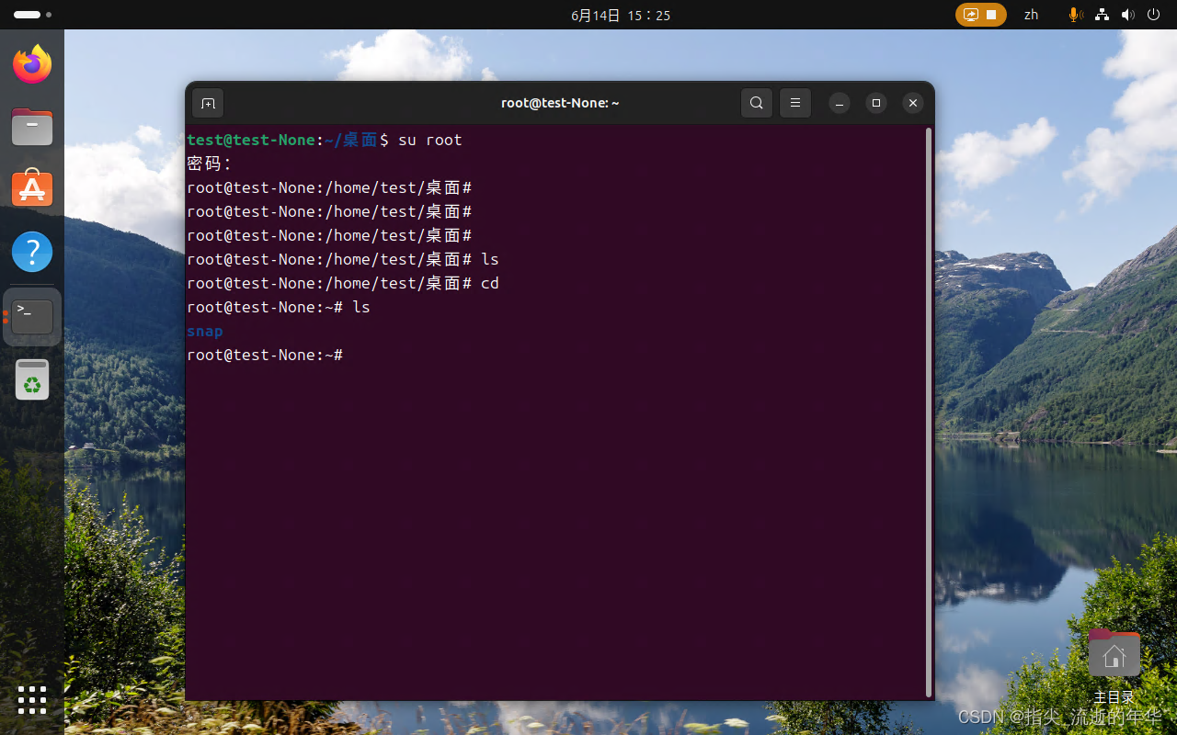Maximize the terminal window
Image resolution: width=1177 pixels, height=735 pixels.
876,103
